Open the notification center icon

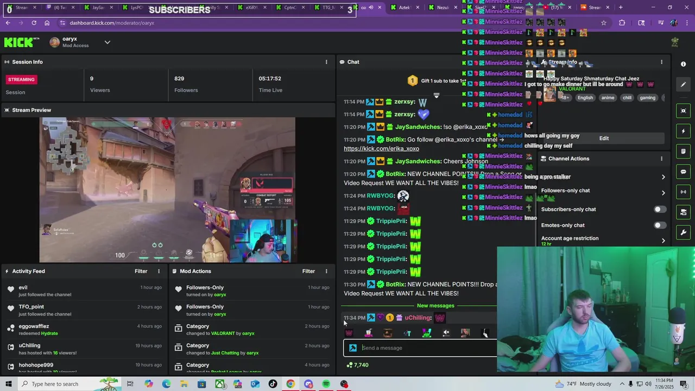(684, 384)
